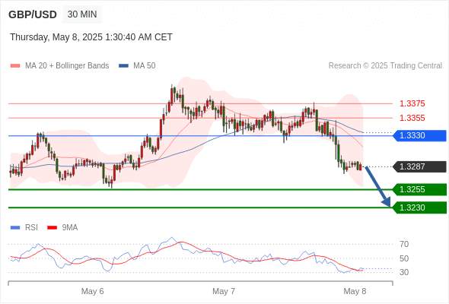The height and width of the screenshot is (304, 449).
Task: Click the green 1.3255 support tag
Action: (420, 189)
